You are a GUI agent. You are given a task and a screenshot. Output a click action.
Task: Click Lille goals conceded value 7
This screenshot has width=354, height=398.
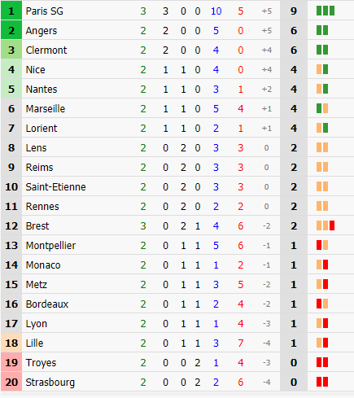click(x=241, y=343)
